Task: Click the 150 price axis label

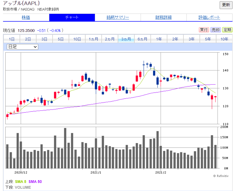Action: tap(225, 54)
